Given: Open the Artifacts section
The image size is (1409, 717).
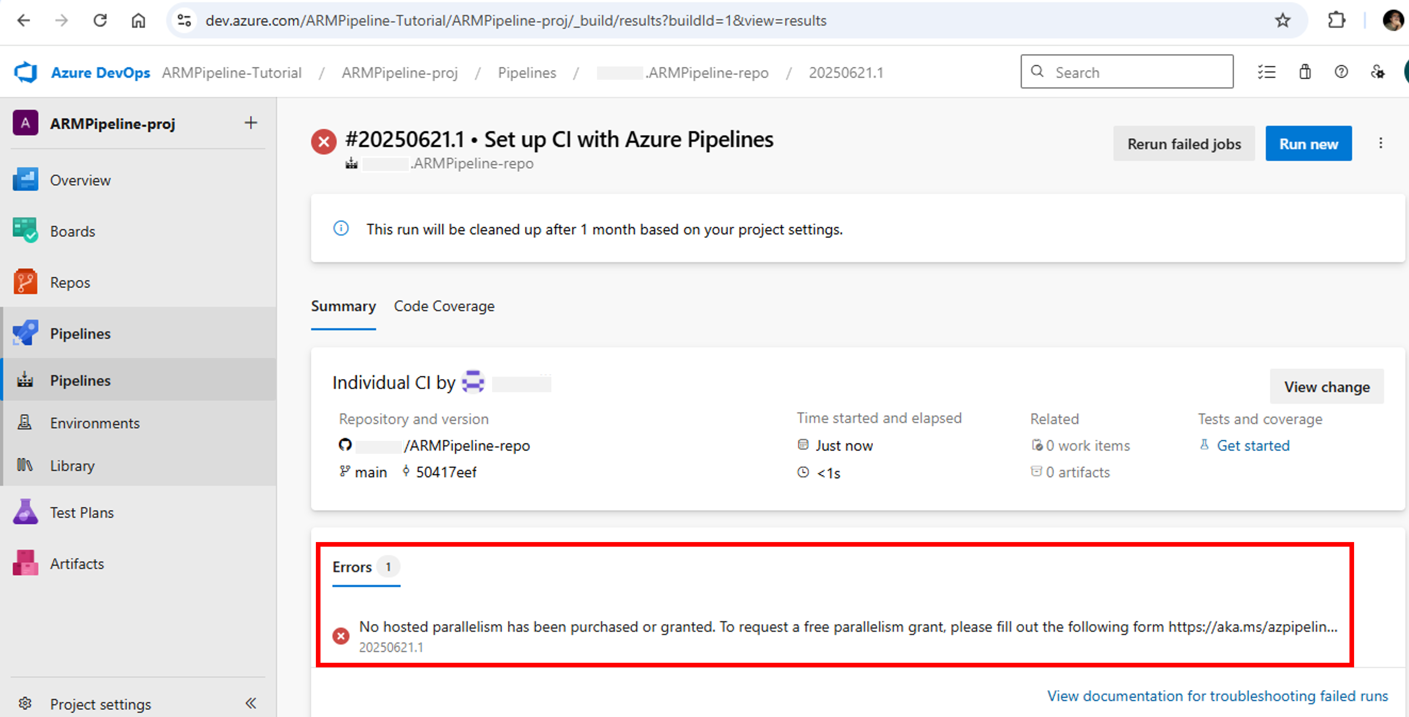Looking at the screenshot, I should click(77, 563).
